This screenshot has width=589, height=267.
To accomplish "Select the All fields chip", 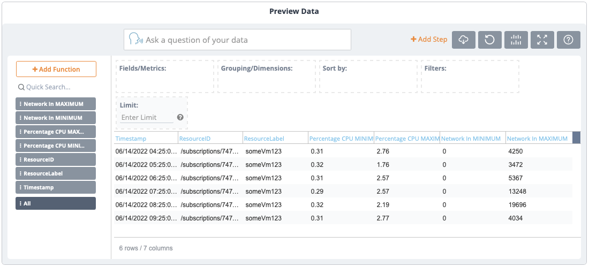I will pyautogui.click(x=56, y=203).
